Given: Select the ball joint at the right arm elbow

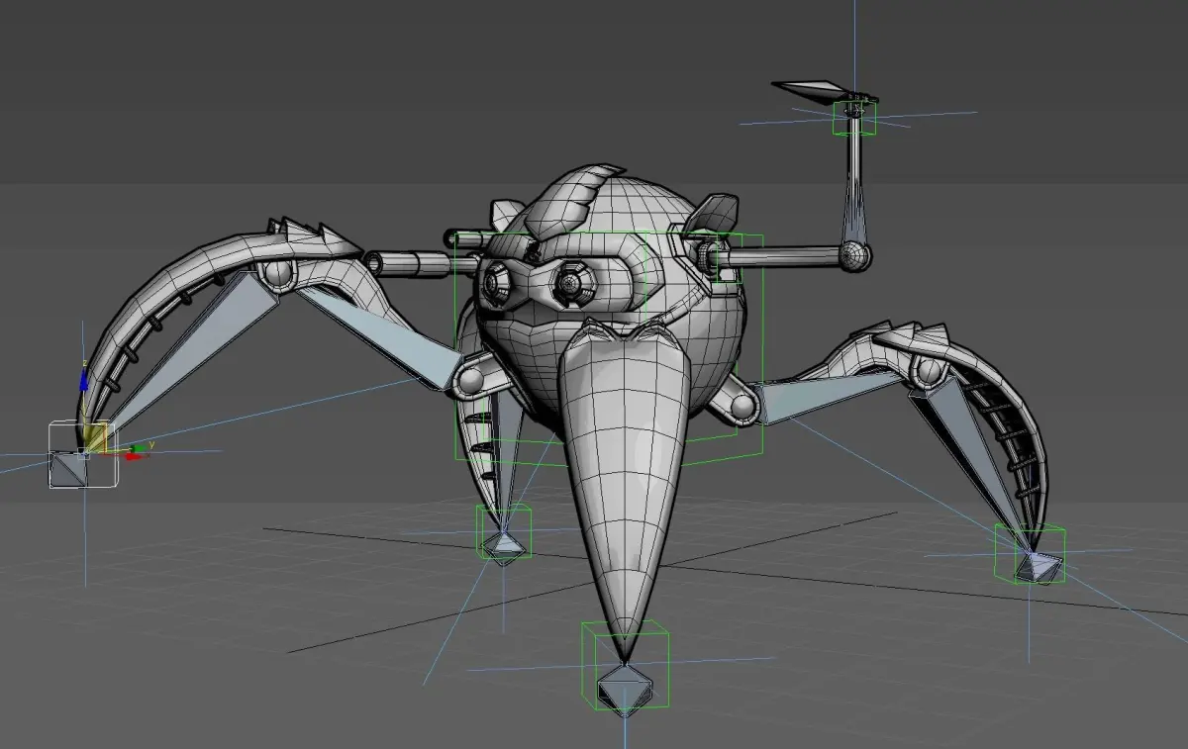Looking at the screenshot, I should pos(855,257).
